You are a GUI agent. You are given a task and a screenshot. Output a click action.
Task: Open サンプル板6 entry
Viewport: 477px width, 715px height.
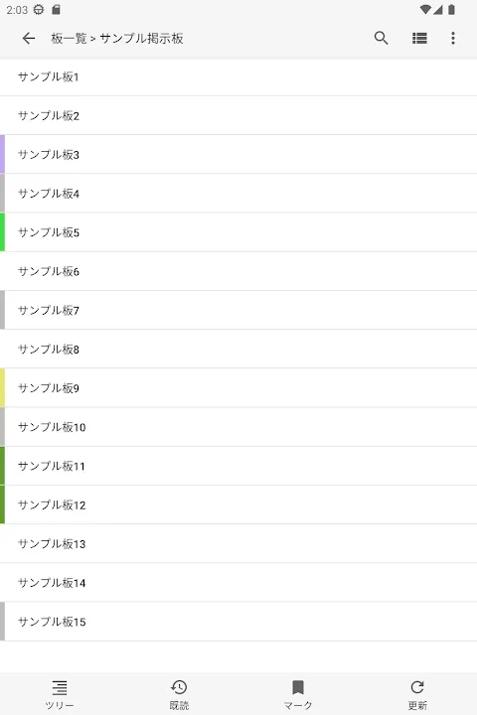click(x=238, y=271)
